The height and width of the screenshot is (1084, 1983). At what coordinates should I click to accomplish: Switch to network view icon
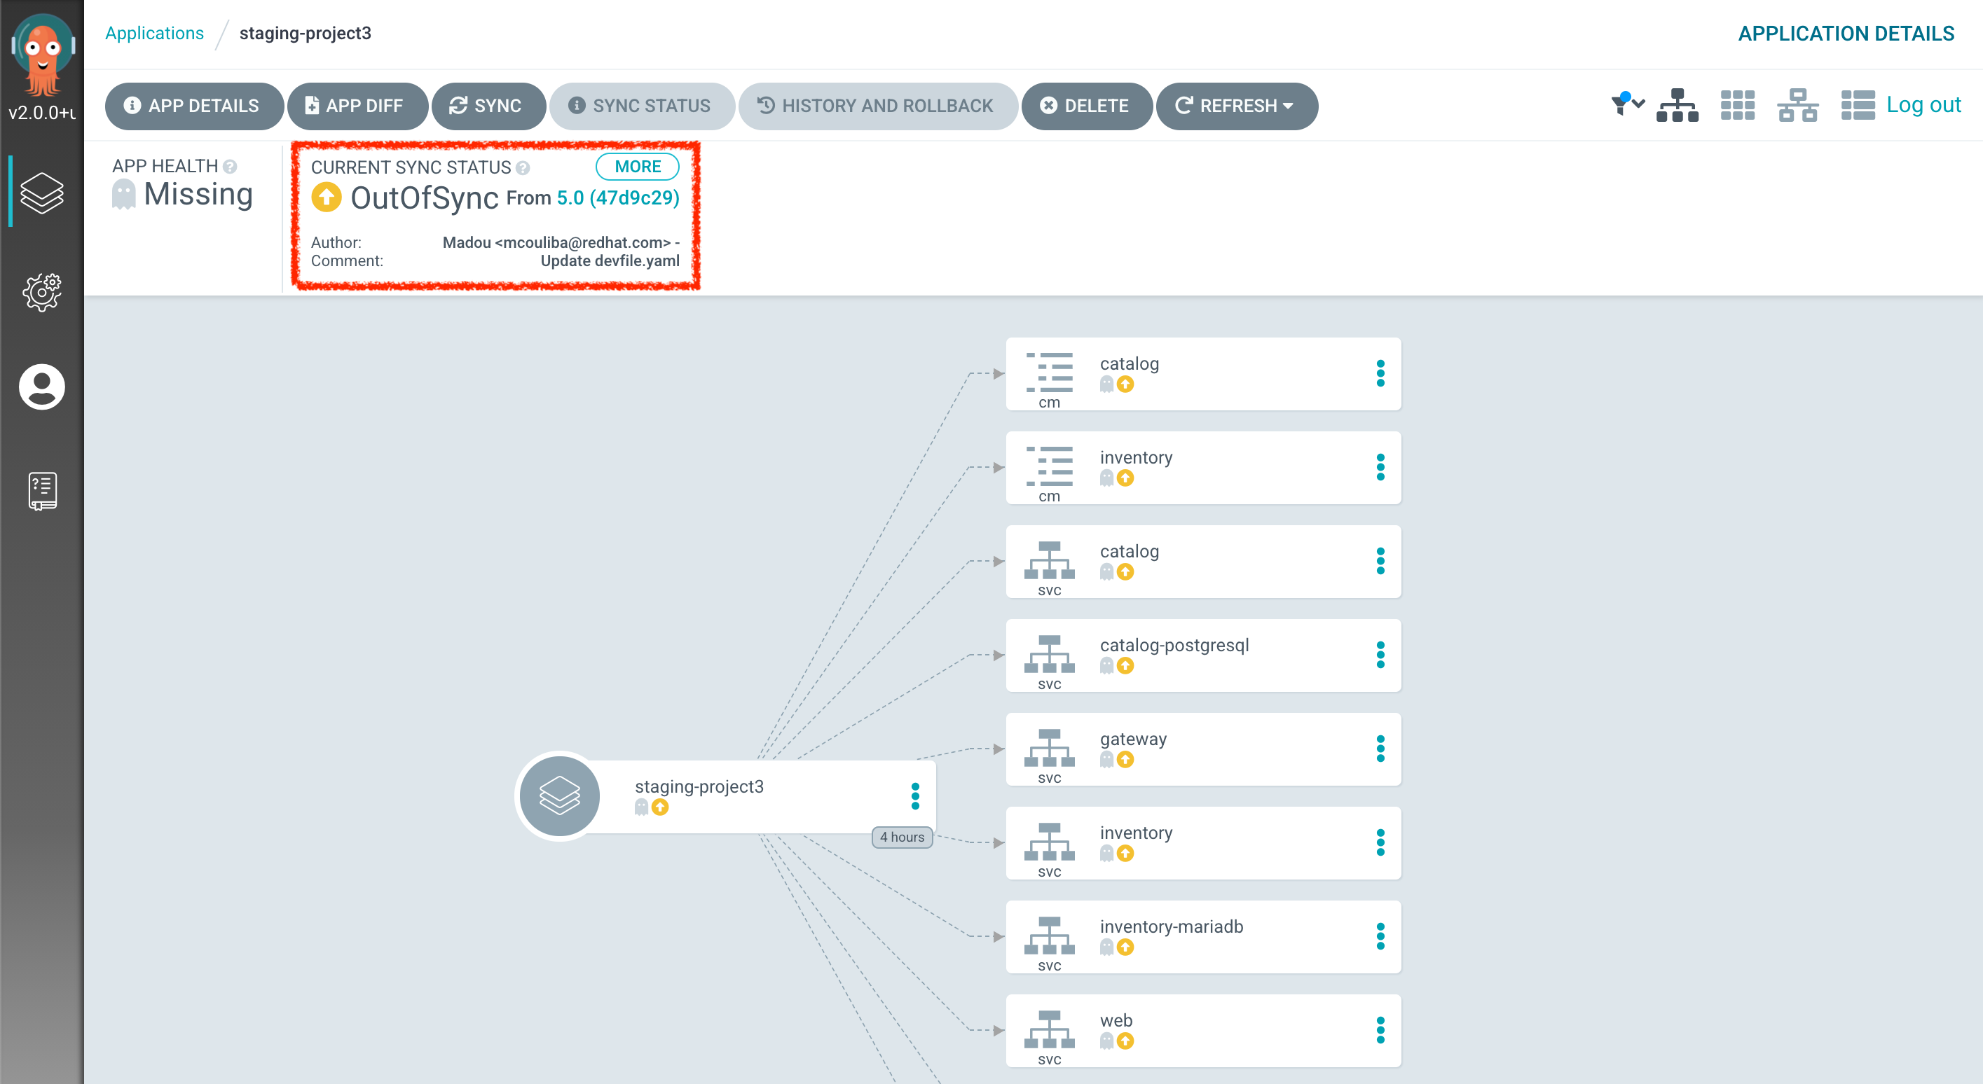[1797, 106]
